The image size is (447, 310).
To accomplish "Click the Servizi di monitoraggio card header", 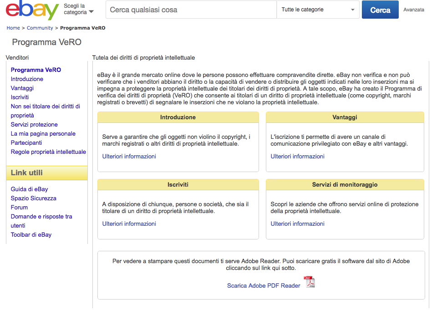I will click(345, 184).
